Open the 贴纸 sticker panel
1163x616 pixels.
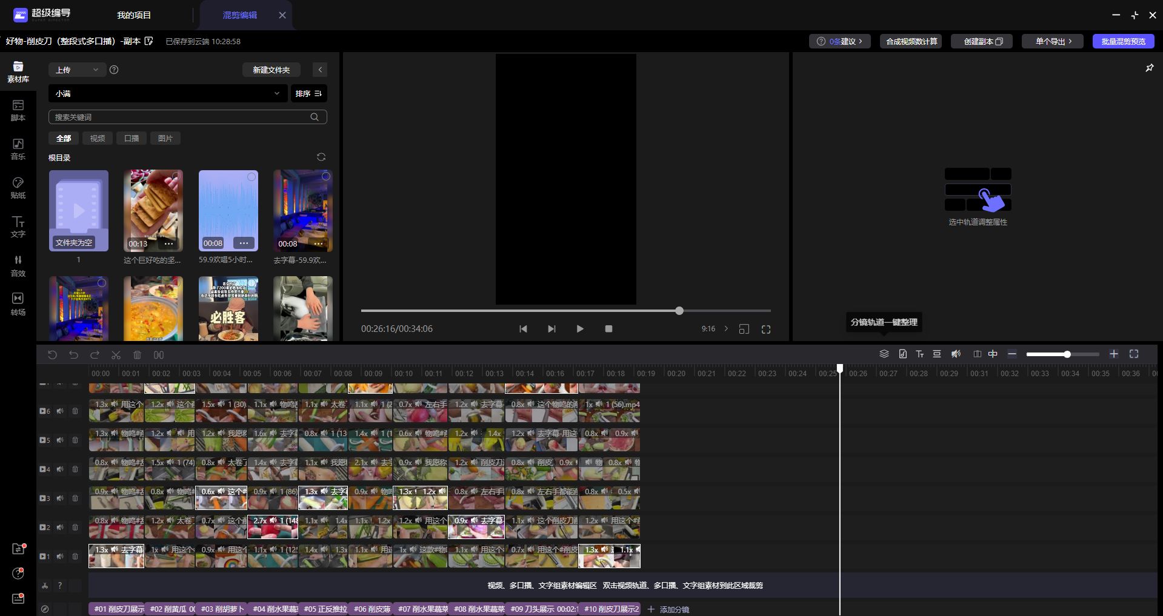[18, 188]
